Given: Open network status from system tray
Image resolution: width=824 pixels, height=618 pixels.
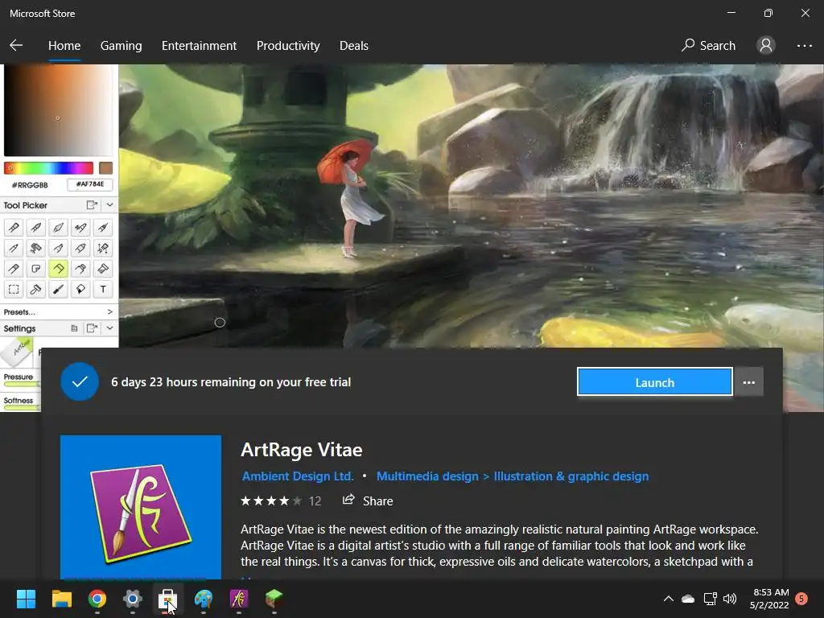Looking at the screenshot, I should (710, 599).
